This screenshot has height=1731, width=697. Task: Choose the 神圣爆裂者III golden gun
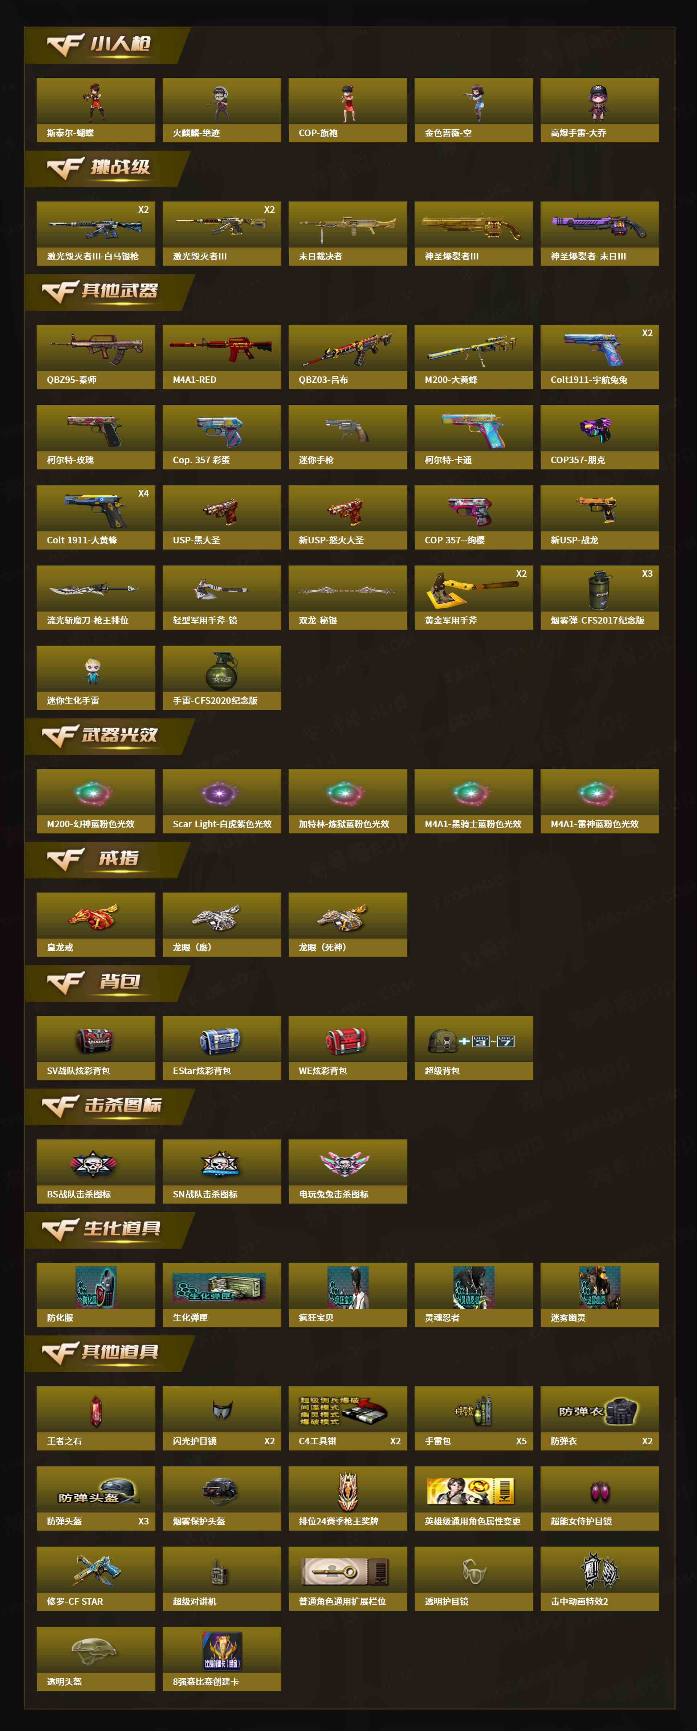point(473,233)
